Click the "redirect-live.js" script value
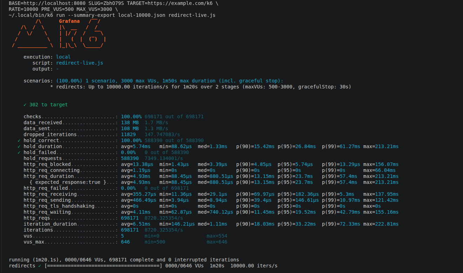Viewport: 463px width, 273px height. (x=80, y=63)
